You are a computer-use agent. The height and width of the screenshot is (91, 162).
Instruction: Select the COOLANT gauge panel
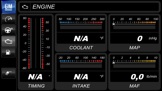point(81,33)
